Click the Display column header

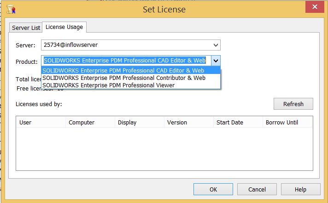point(139,122)
